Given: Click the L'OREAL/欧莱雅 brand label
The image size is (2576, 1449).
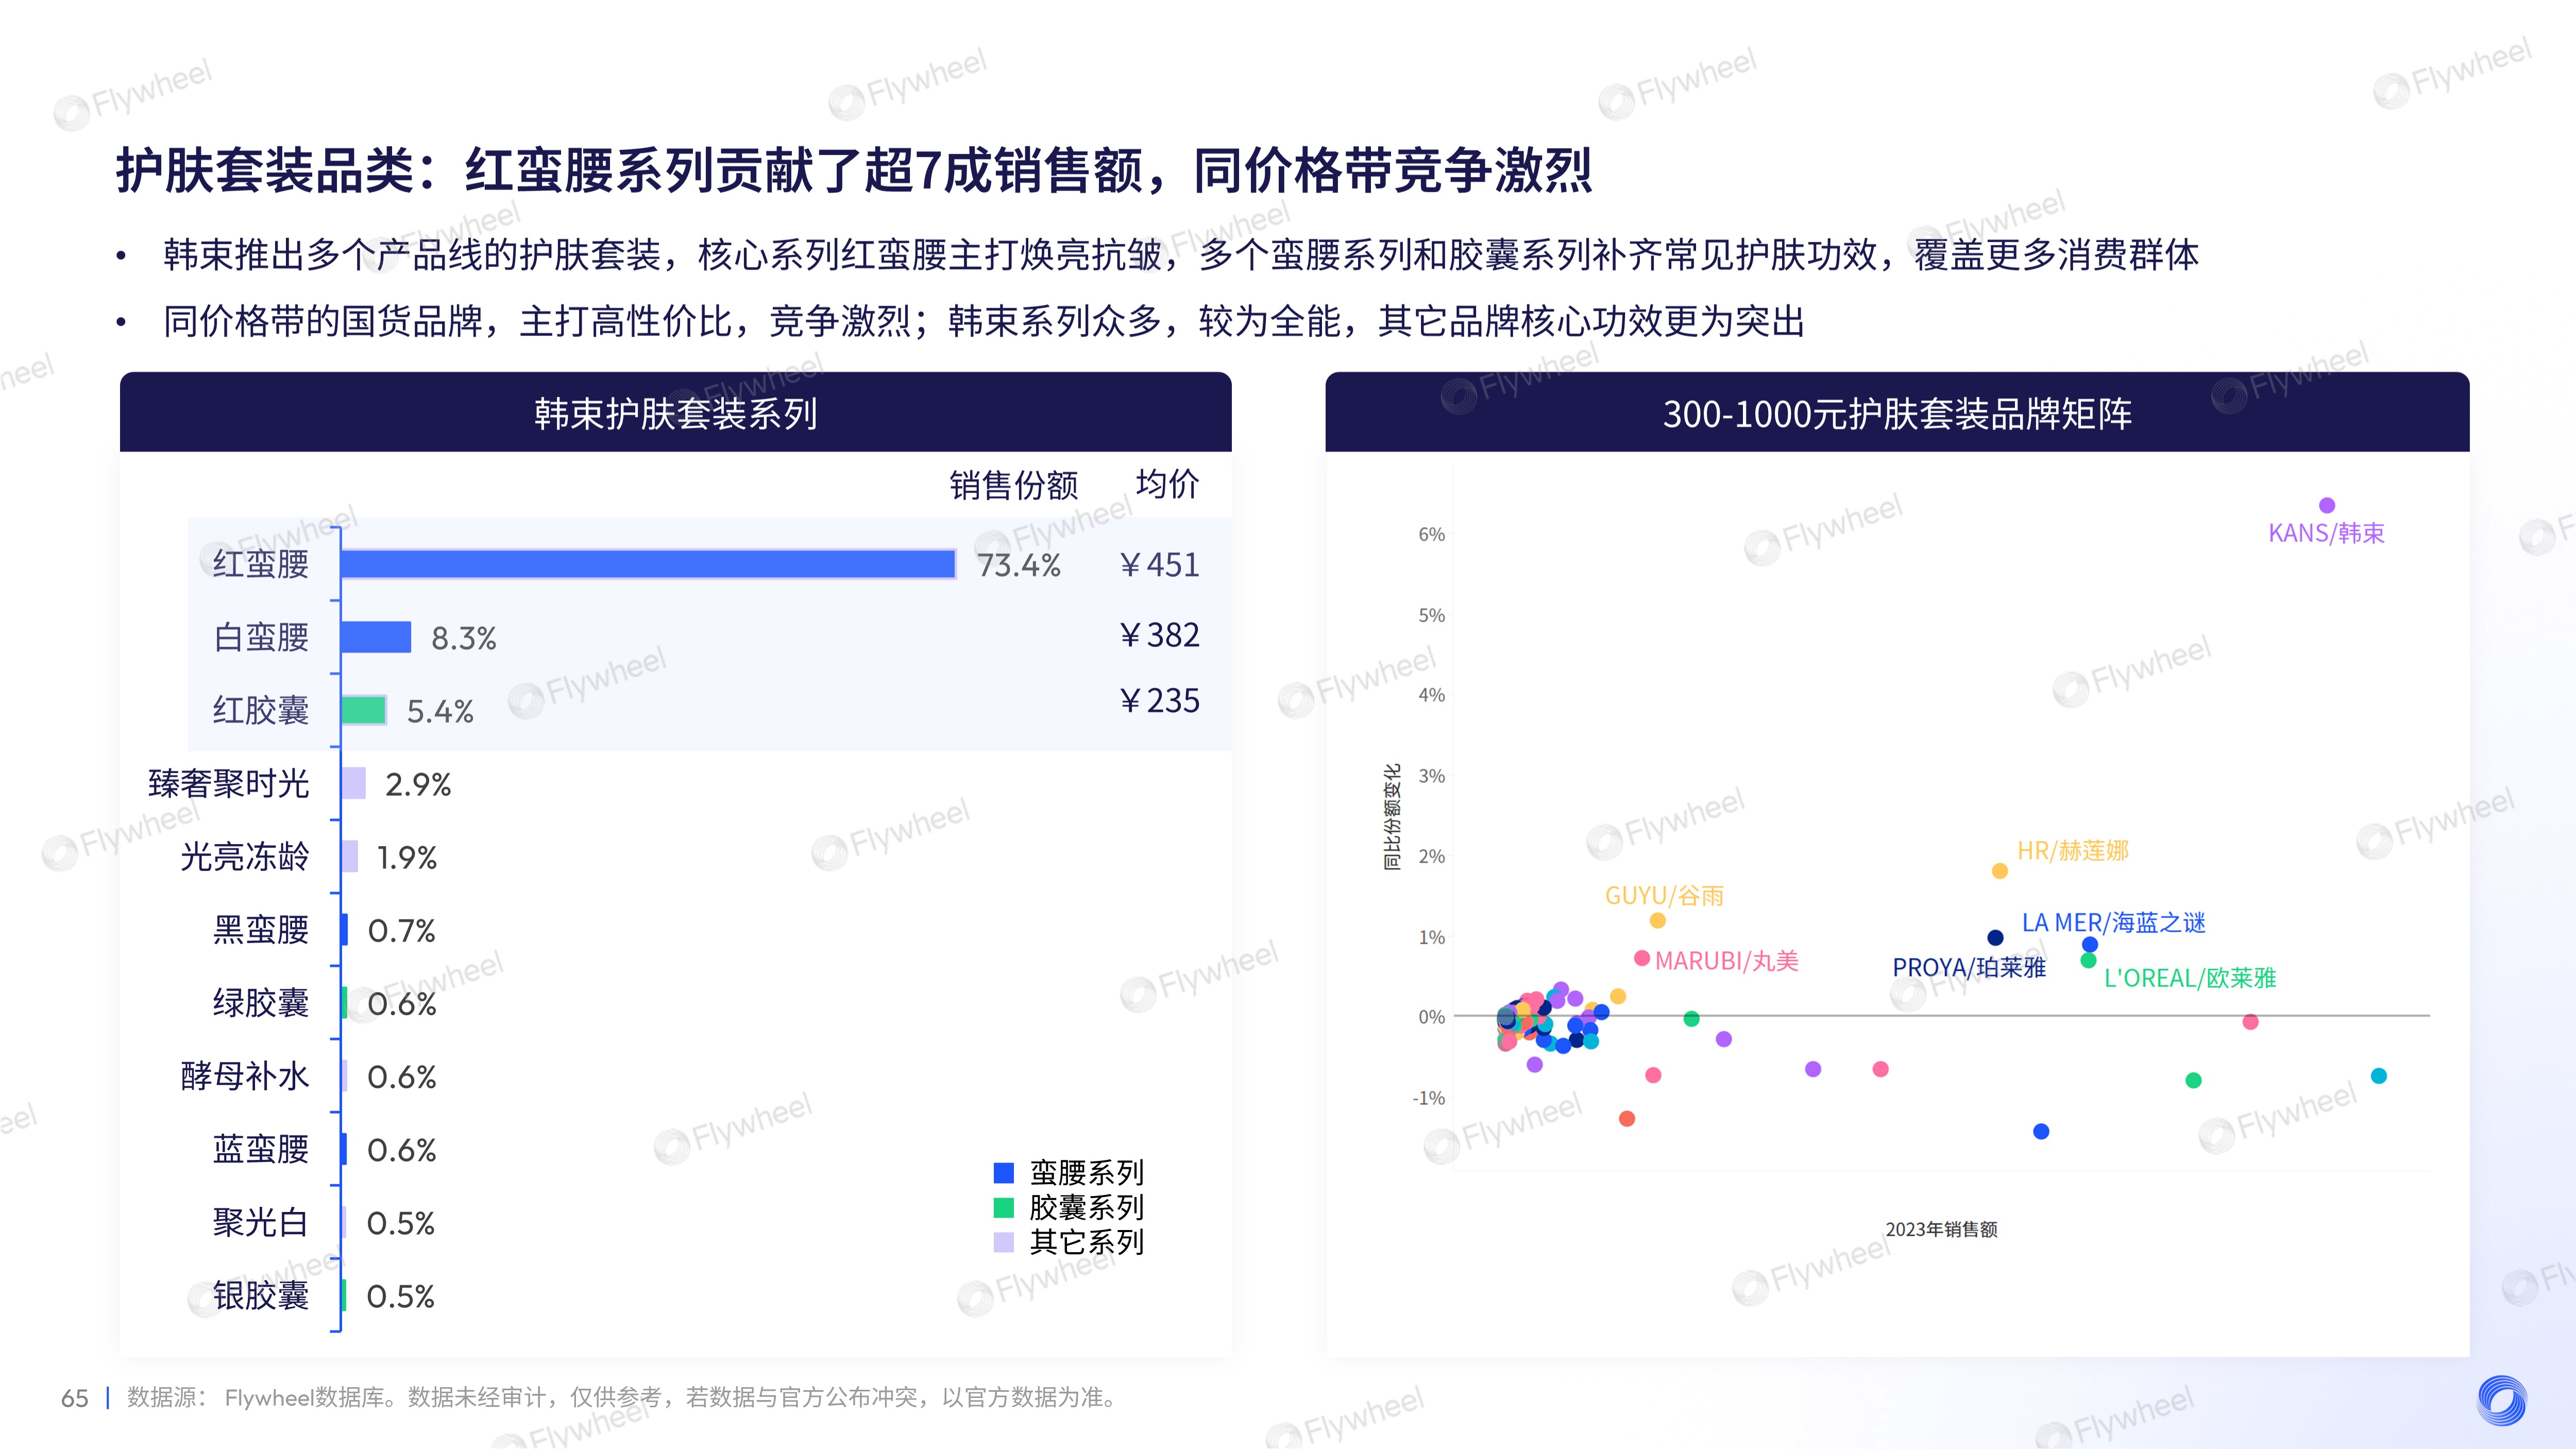Looking at the screenshot, I should (2190, 978).
